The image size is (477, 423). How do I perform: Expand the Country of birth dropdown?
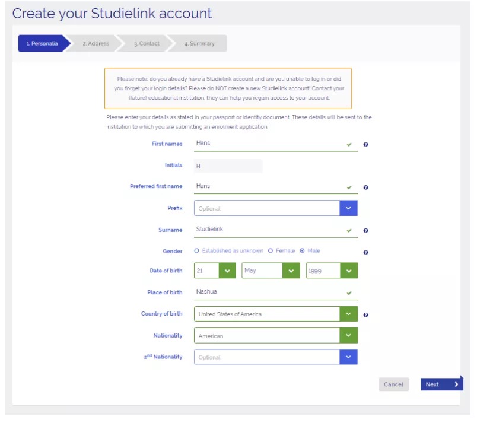[276, 314]
